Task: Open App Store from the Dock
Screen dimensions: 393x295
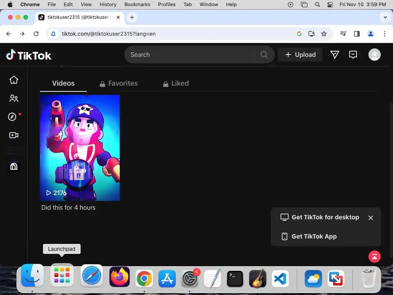Action: click(x=167, y=278)
